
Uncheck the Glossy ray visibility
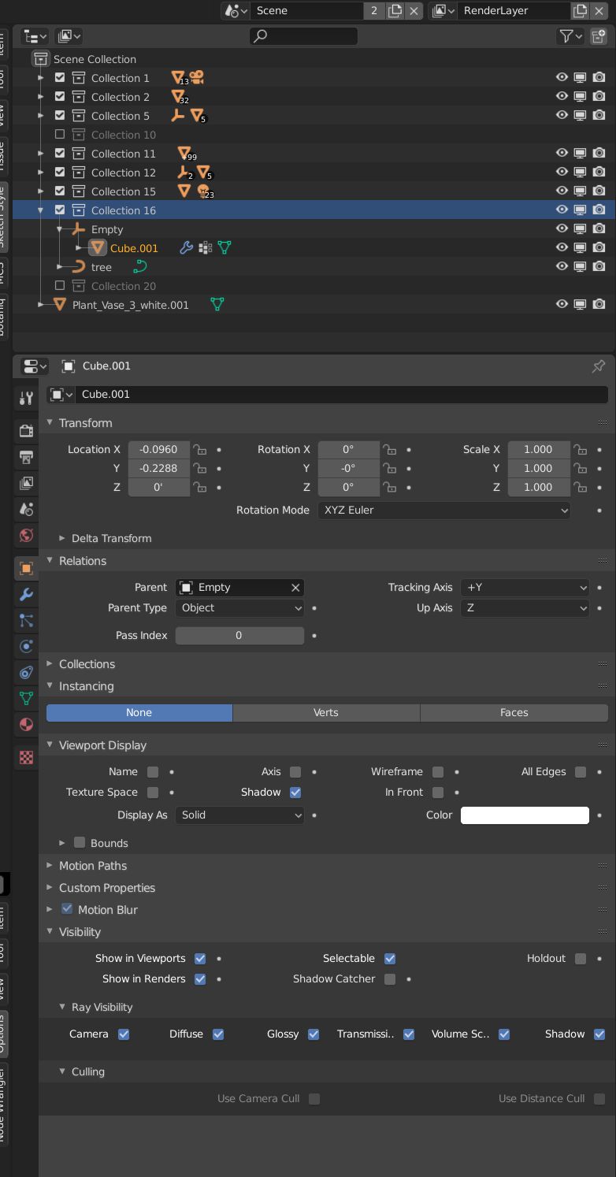[314, 1034]
